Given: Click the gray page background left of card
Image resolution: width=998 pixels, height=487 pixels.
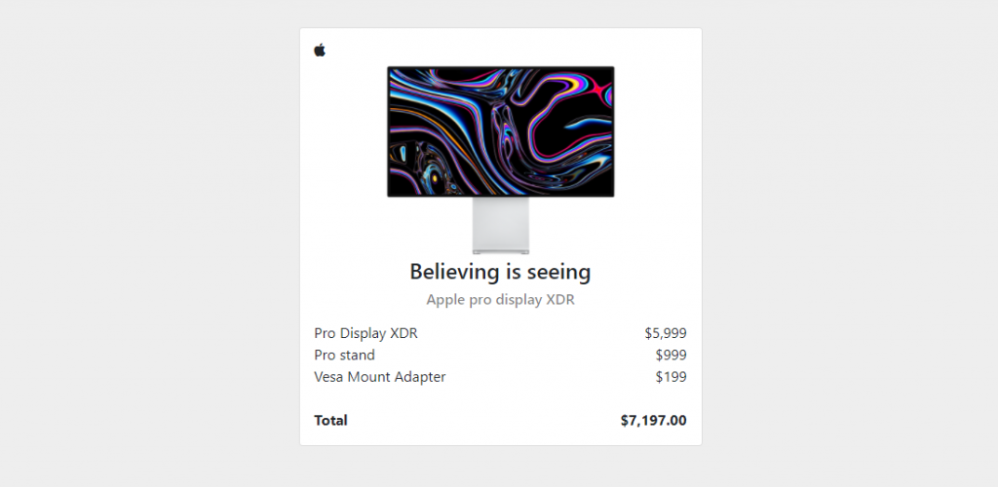Looking at the screenshot, I should (149, 243).
